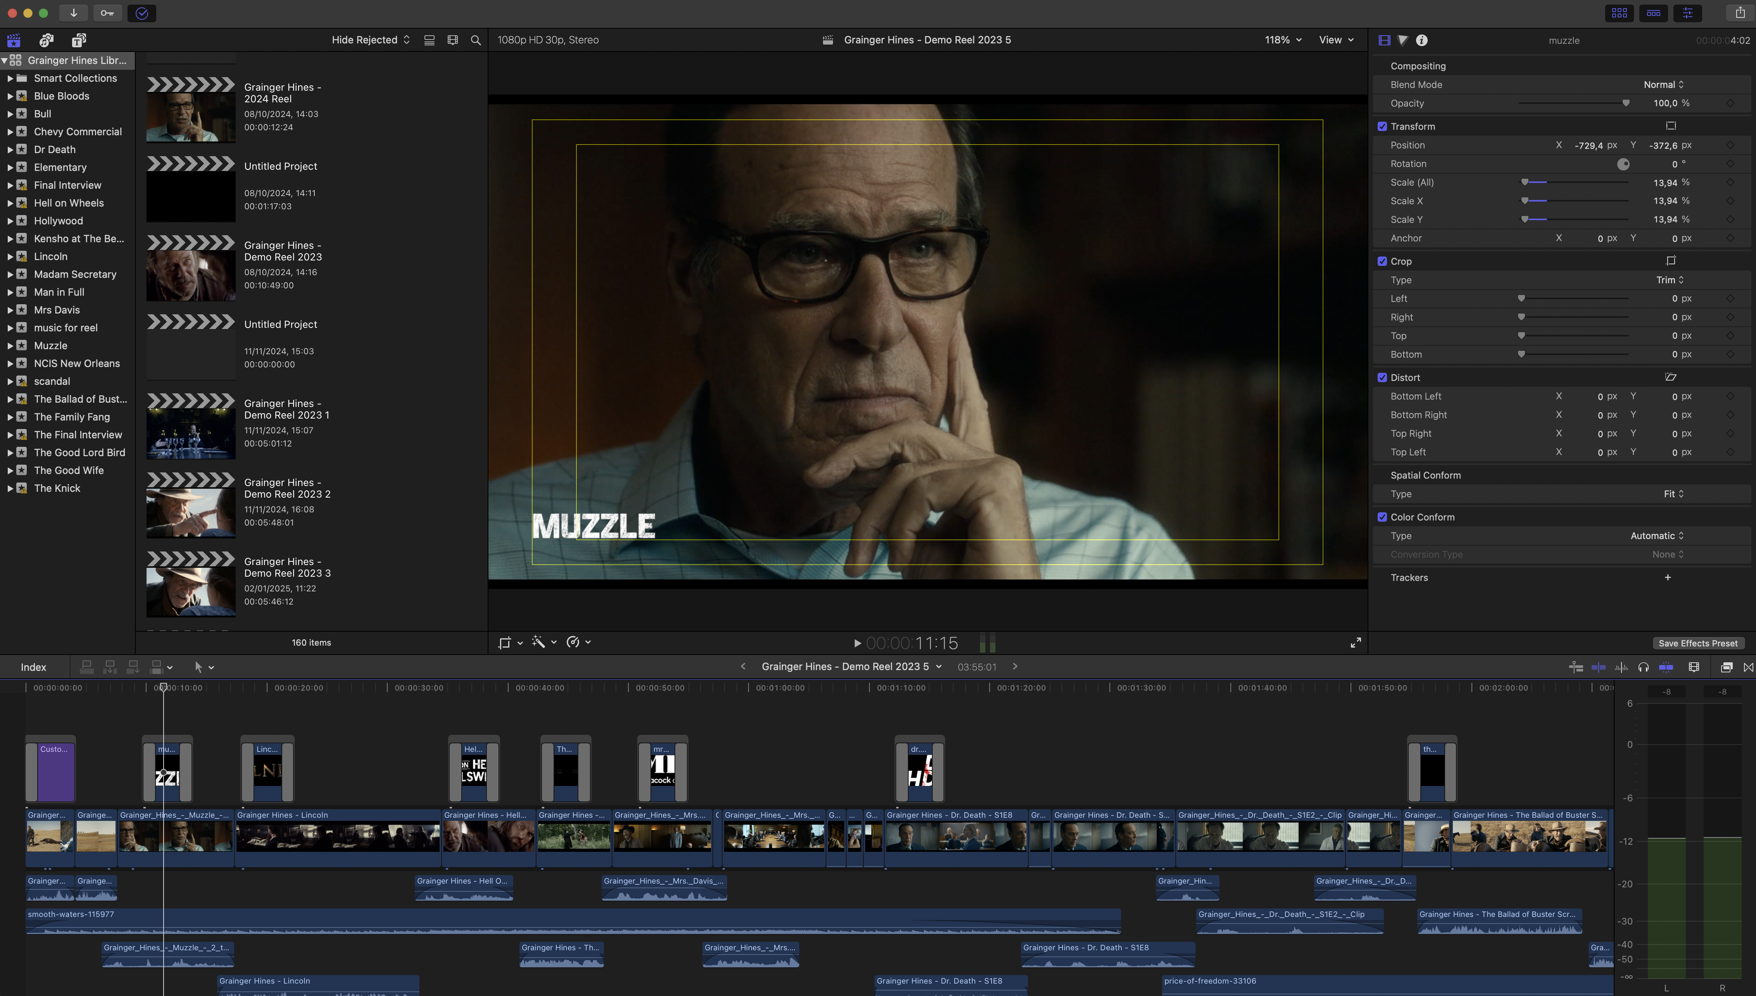Click the Share export icon

coord(1740,13)
